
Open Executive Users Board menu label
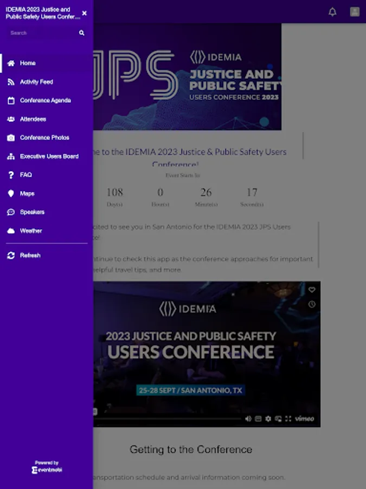point(49,156)
